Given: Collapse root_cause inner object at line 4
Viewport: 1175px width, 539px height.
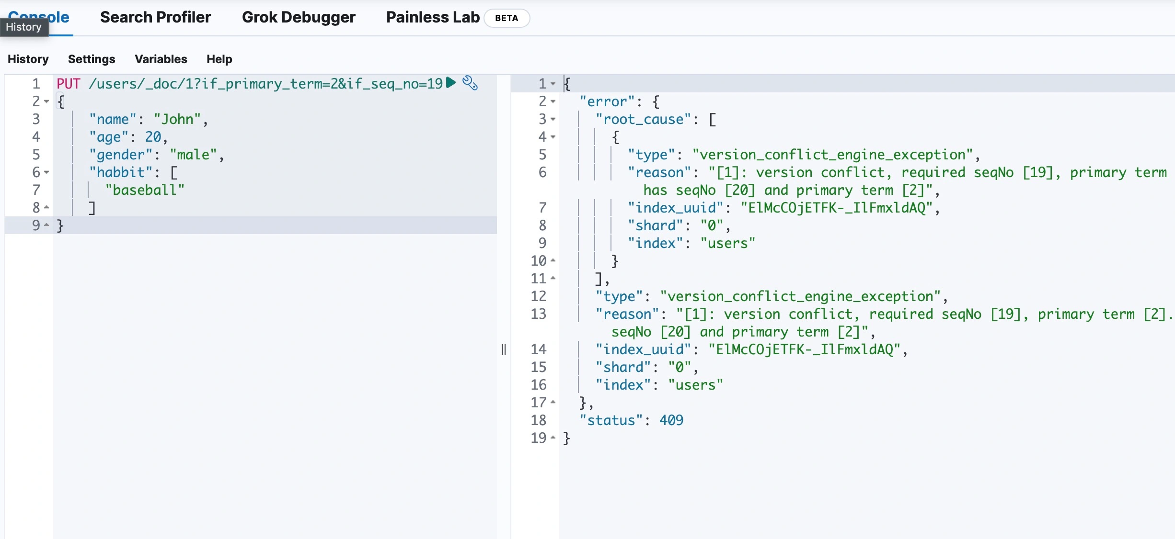Looking at the screenshot, I should coord(553,137).
